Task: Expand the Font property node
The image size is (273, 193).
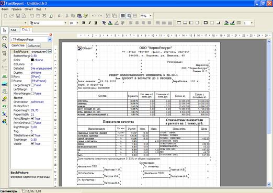Action: pos(12,77)
